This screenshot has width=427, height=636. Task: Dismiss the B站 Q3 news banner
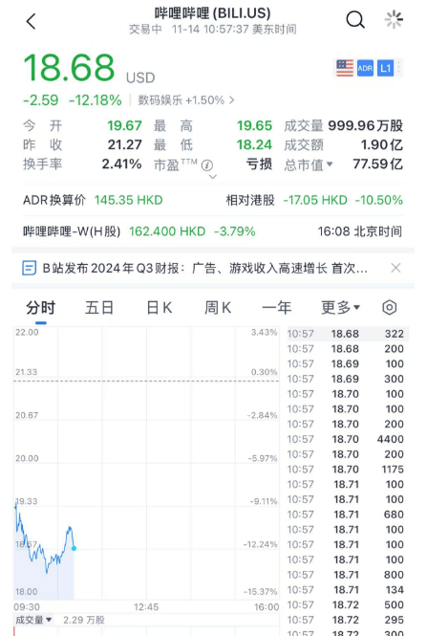pyautogui.click(x=395, y=268)
